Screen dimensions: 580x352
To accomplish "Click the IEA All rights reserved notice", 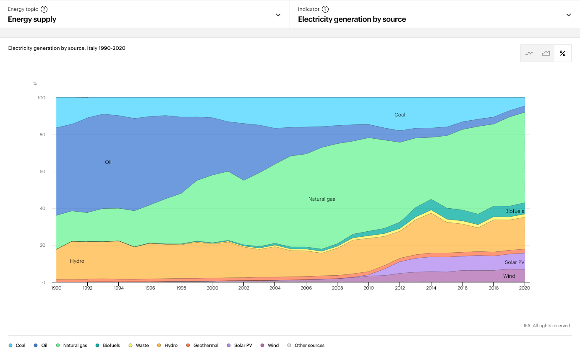I will pyautogui.click(x=547, y=326).
